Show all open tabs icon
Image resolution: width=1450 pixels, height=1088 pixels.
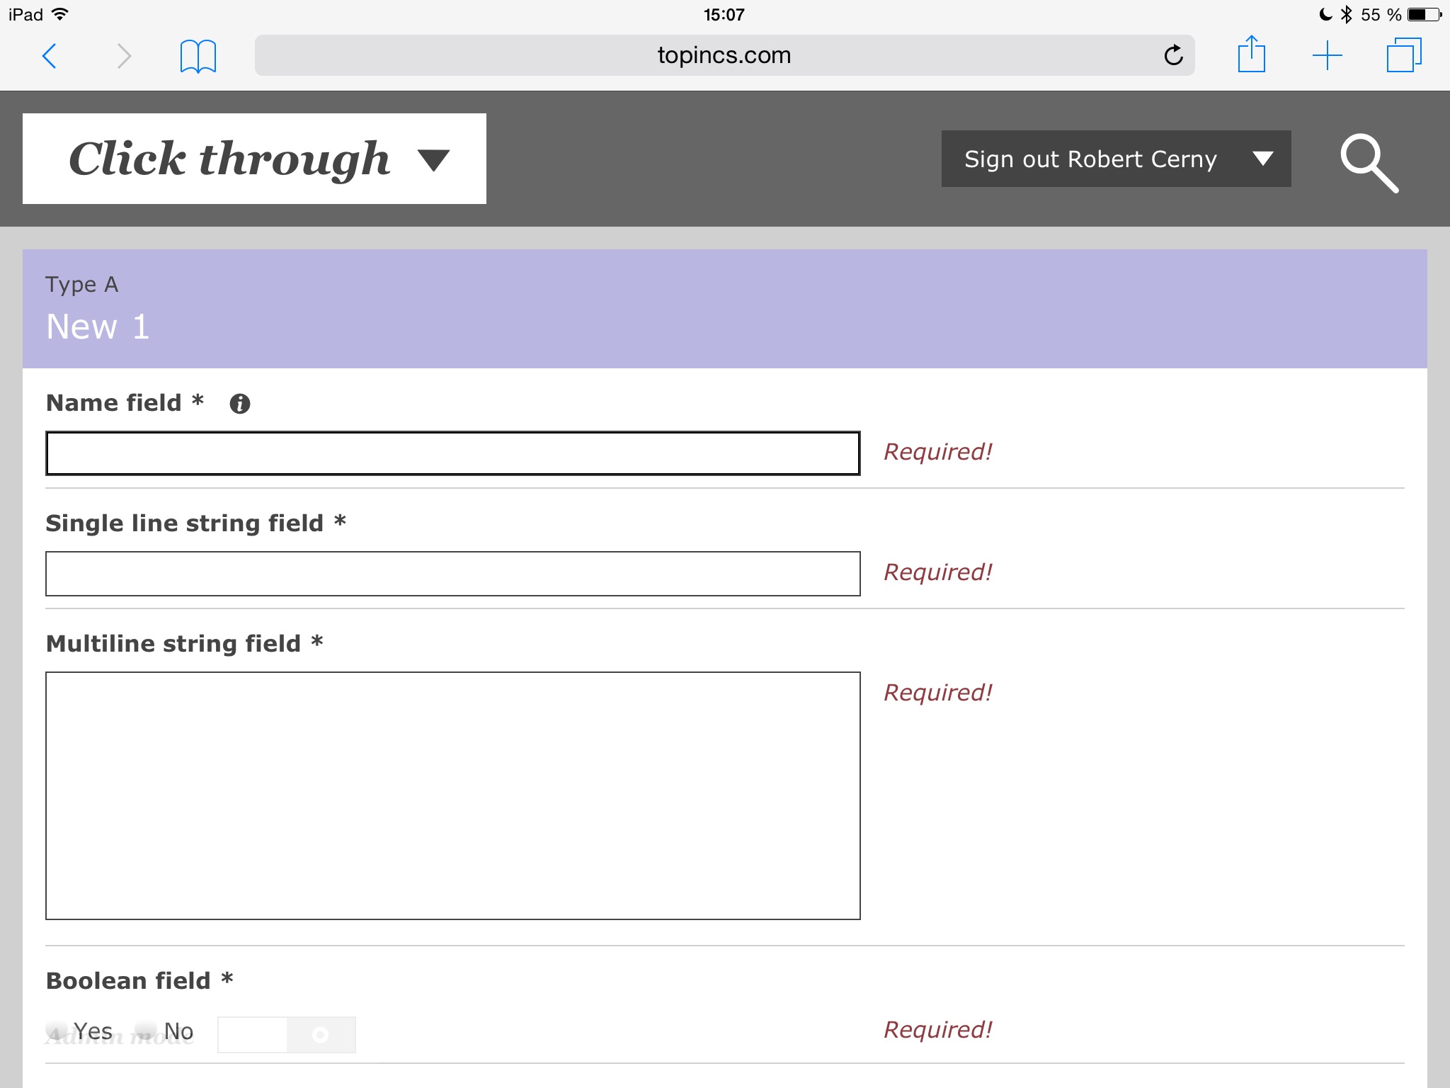tap(1403, 55)
